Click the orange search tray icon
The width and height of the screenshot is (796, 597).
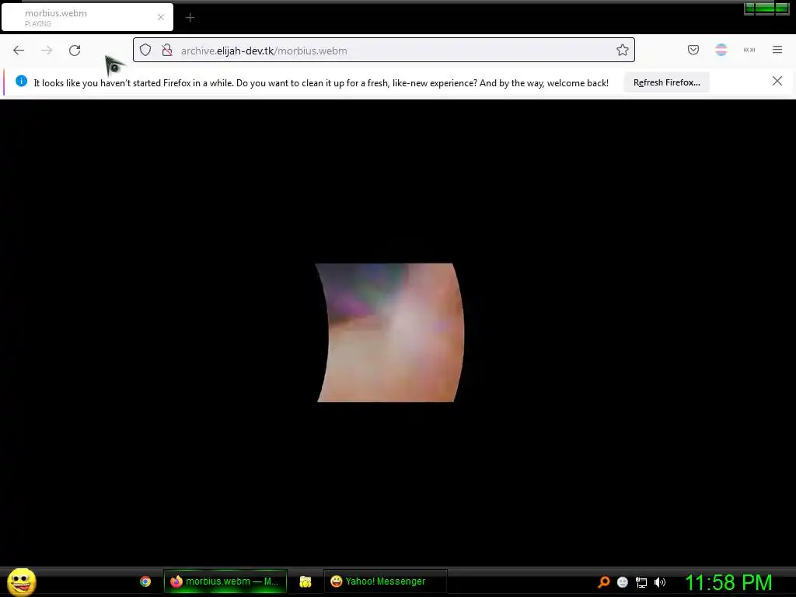tap(604, 581)
